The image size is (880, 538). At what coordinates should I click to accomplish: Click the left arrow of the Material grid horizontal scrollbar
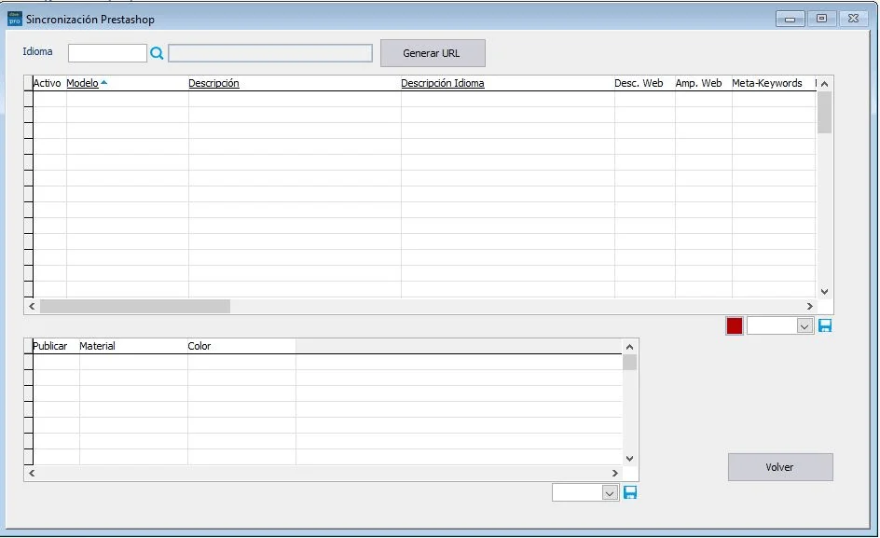click(x=32, y=473)
